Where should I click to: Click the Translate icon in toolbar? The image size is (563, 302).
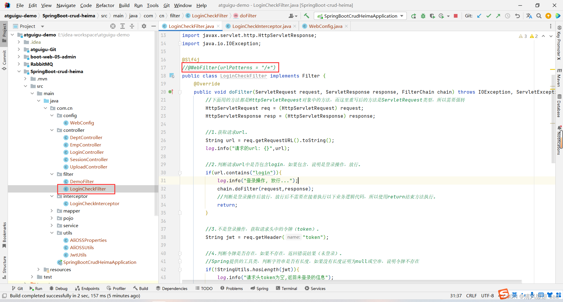click(529, 16)
